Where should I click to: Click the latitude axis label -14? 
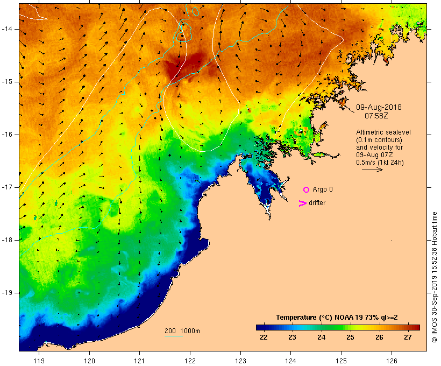6,29
